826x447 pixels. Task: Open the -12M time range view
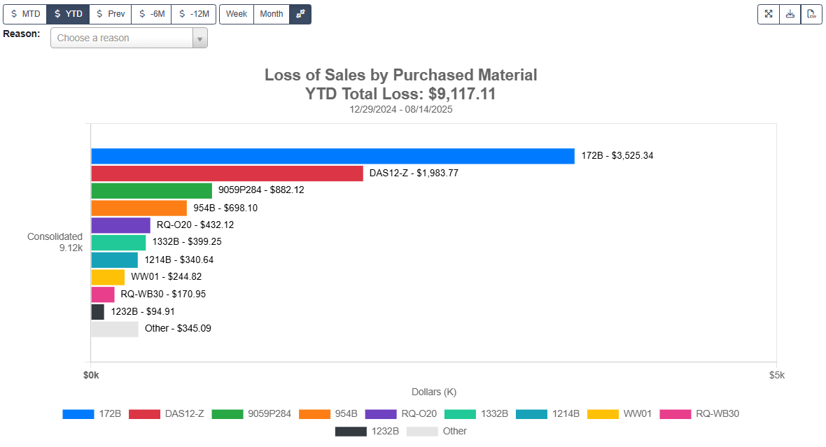[194, 14]
